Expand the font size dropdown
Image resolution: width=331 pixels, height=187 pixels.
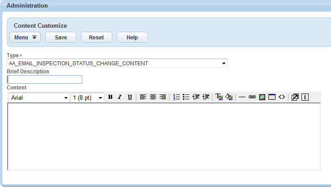tap(100, 98)
